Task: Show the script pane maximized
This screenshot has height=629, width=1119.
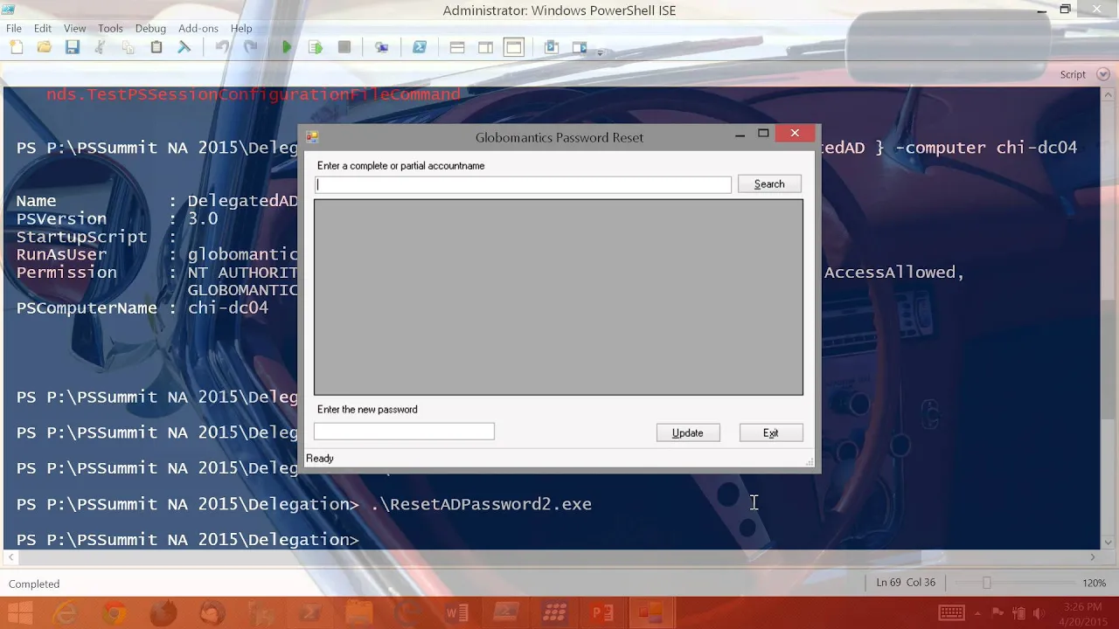Action: click(514, 47)
